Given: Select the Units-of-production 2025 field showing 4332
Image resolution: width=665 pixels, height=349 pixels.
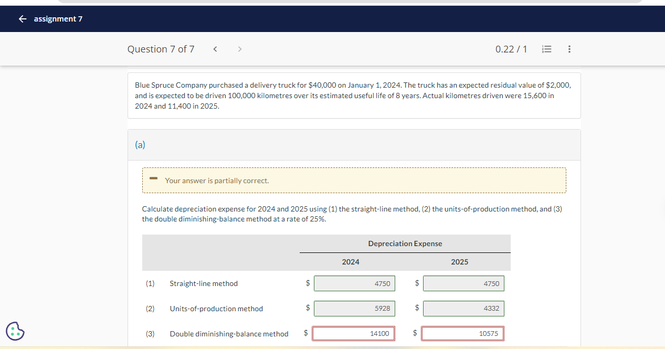Looking at the screenshot, I should pos(463,309).
